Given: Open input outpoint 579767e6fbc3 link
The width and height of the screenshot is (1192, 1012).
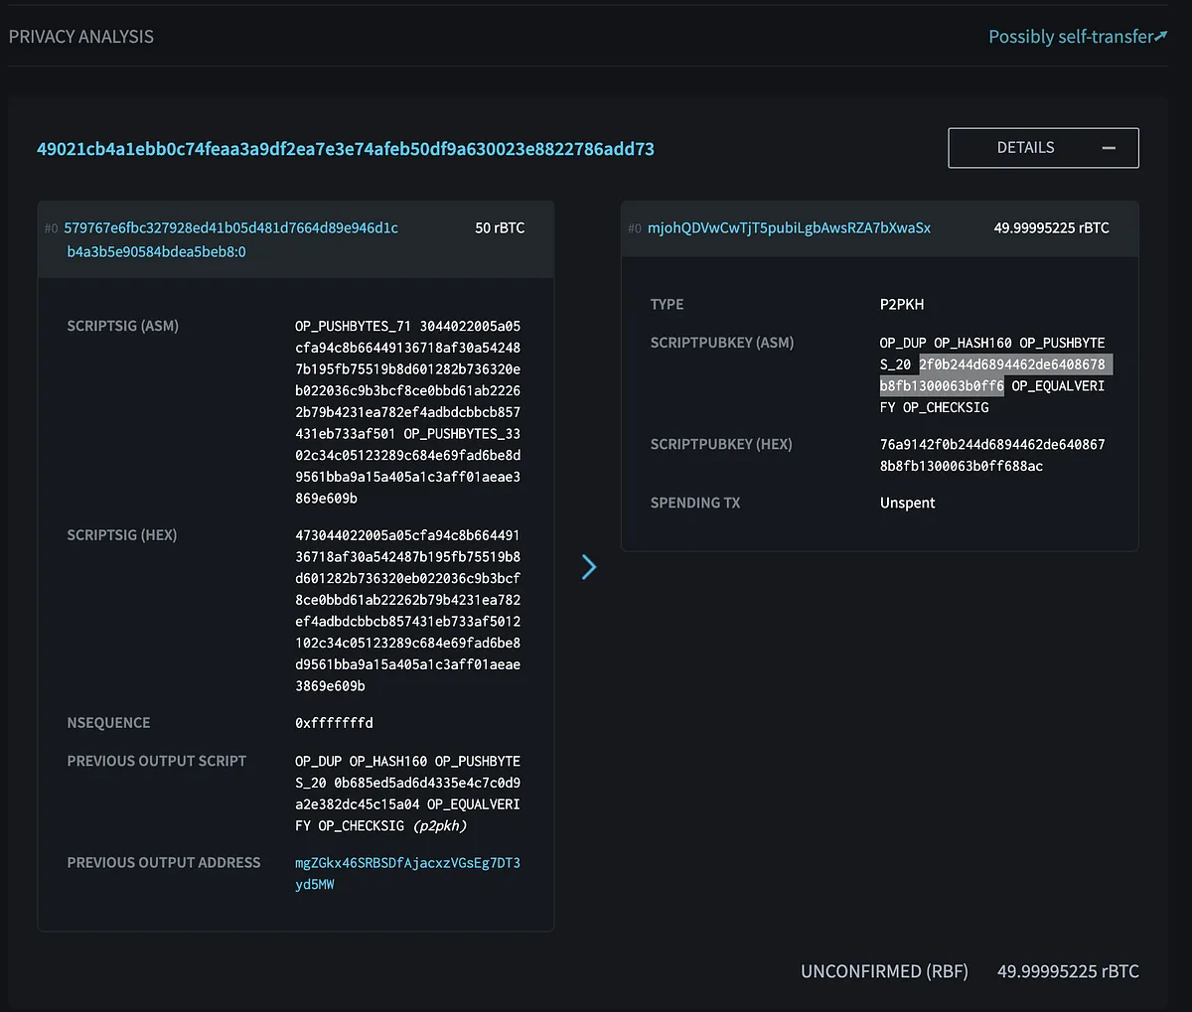Looking at the screenshot, I should [x=230, y=228].
